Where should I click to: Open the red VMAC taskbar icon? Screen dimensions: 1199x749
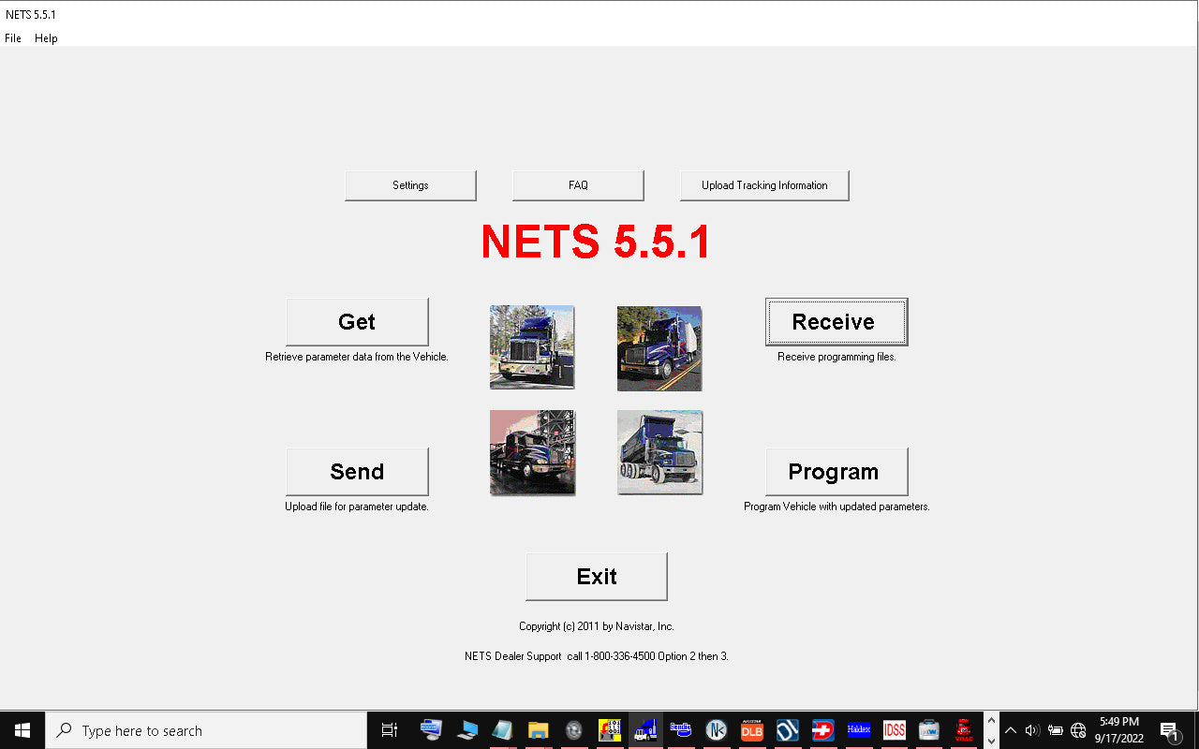(x=963, y=730)
